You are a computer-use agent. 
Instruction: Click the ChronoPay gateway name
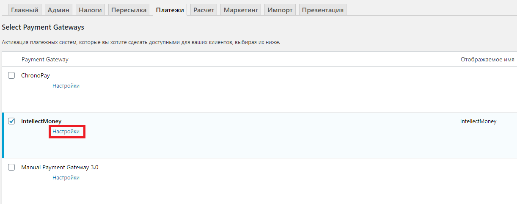[x=36, y=75]
